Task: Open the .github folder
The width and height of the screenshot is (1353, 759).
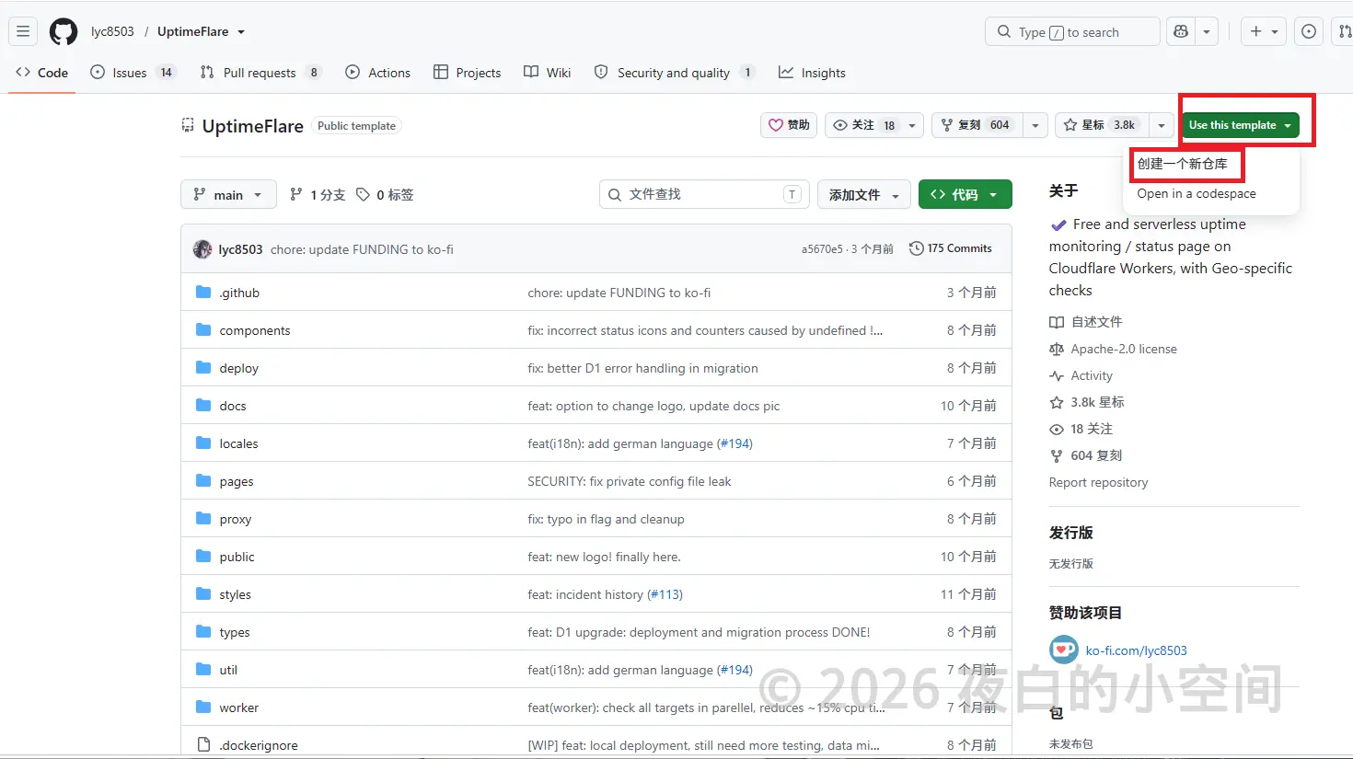Action: pos(239,293)
